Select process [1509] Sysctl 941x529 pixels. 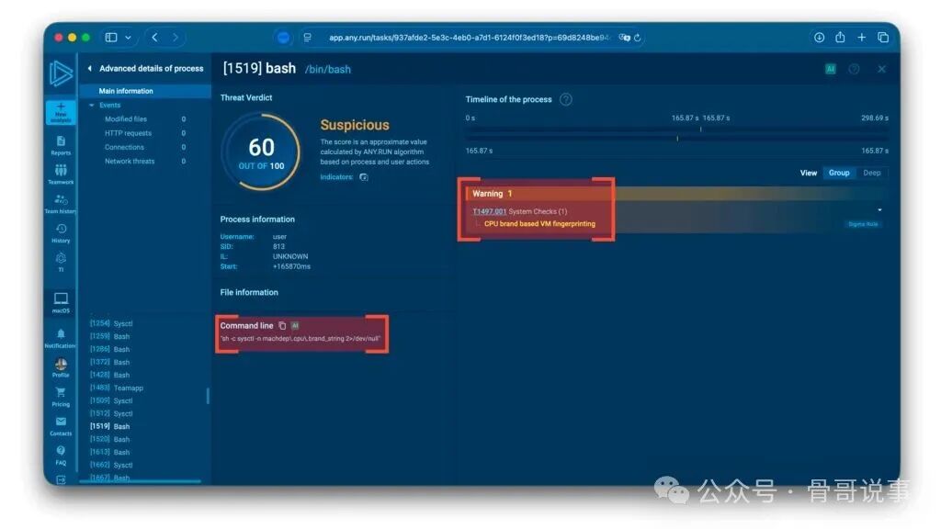111,400
